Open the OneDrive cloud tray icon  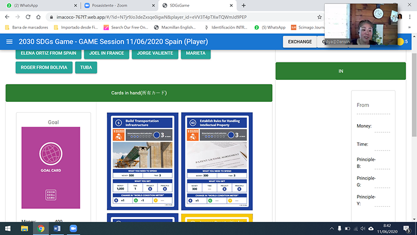click(371, 229)
